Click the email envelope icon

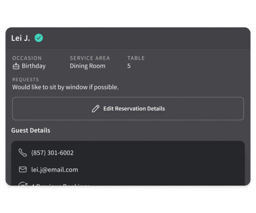tap(23, 170)
